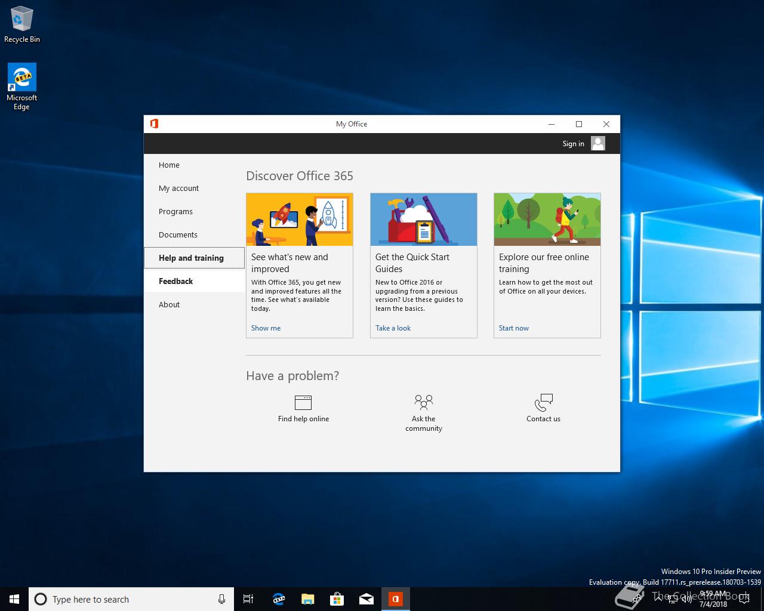
Task: Open the Mail app from taskbar
Action: 366,599
